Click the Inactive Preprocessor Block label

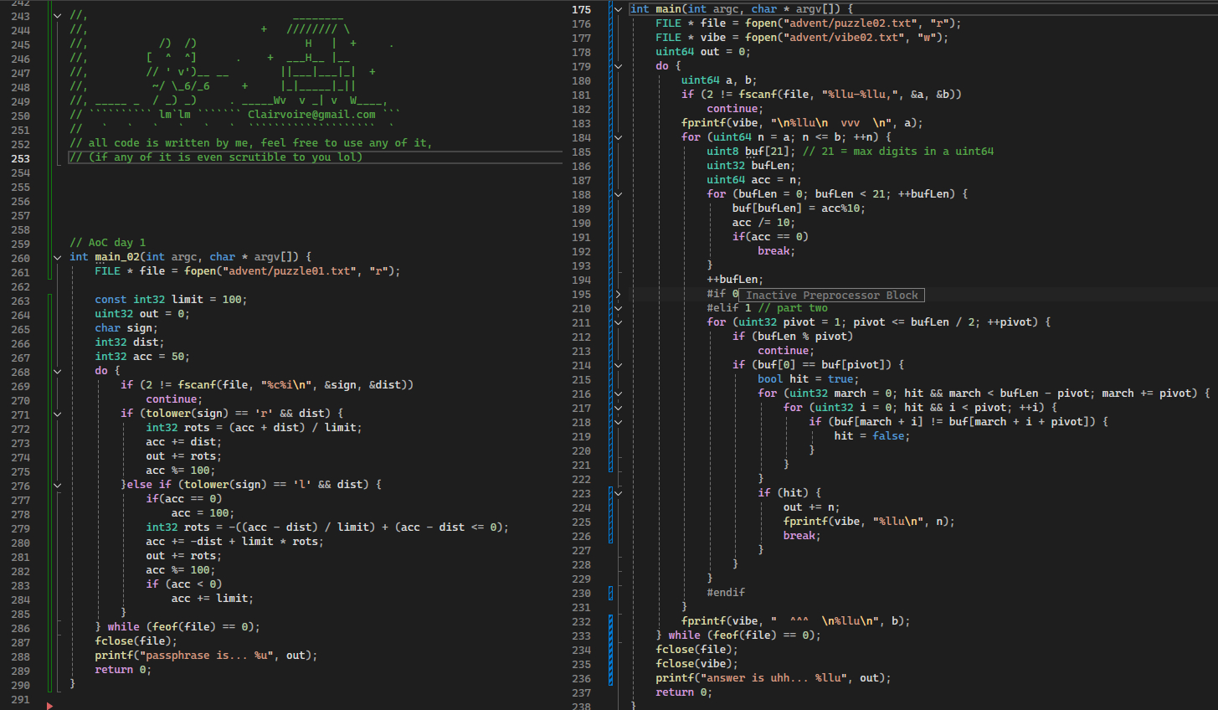831,295
